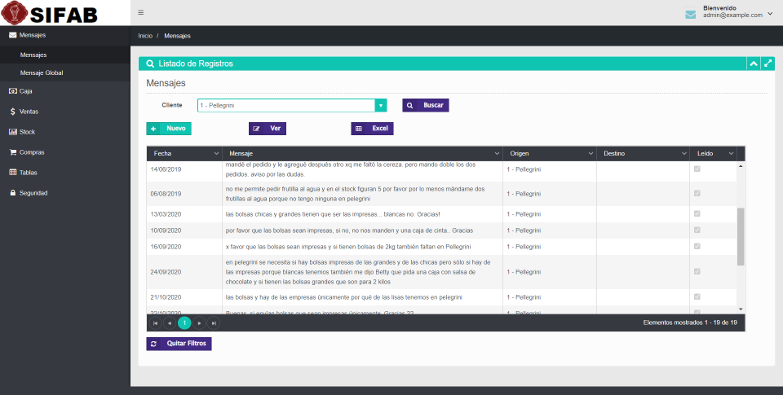783x395 pixels.
Task: Go to next page of grid
Action: click(199, 323)
